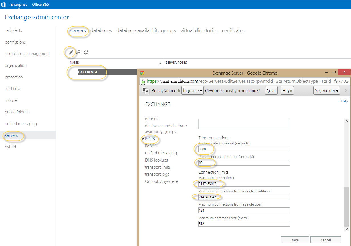The width and height of the screenshot is (351, 246).
Task: Dismiss the translation bar with its X
Action: pyautogui.click(x=346, y=90)
